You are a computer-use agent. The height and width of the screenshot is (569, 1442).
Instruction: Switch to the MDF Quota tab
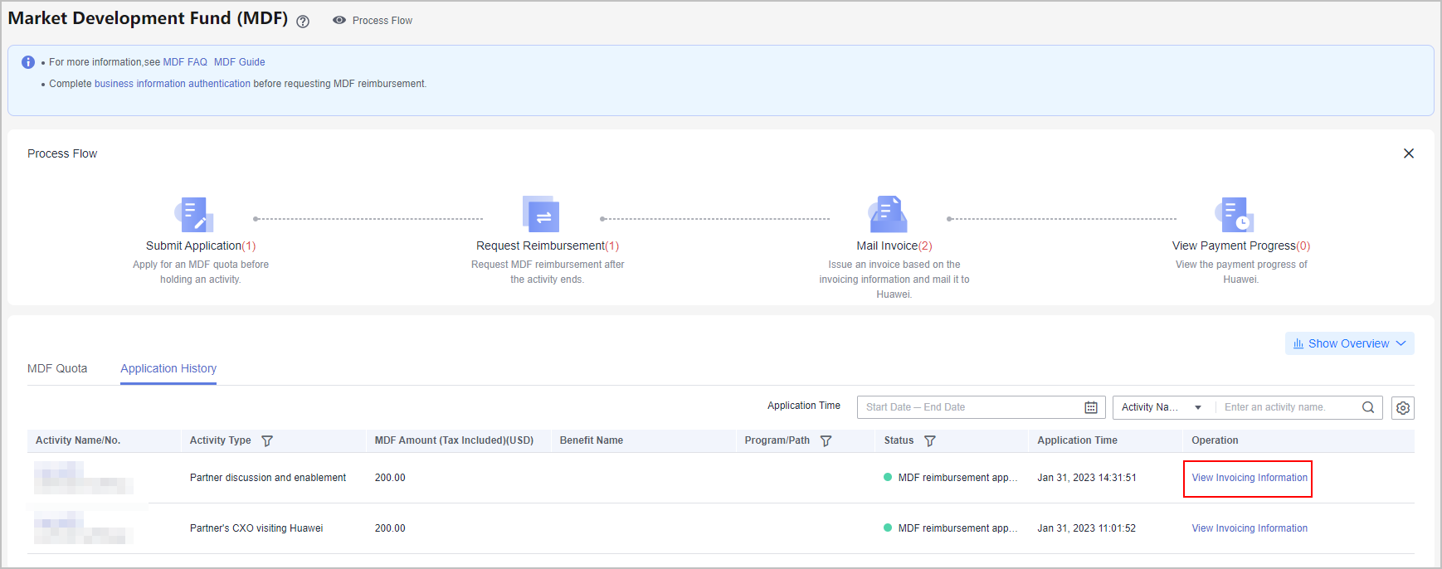coord(57,368)
